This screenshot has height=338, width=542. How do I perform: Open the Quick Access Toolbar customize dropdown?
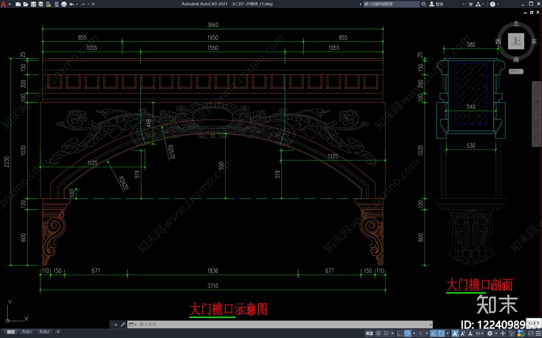93,4
